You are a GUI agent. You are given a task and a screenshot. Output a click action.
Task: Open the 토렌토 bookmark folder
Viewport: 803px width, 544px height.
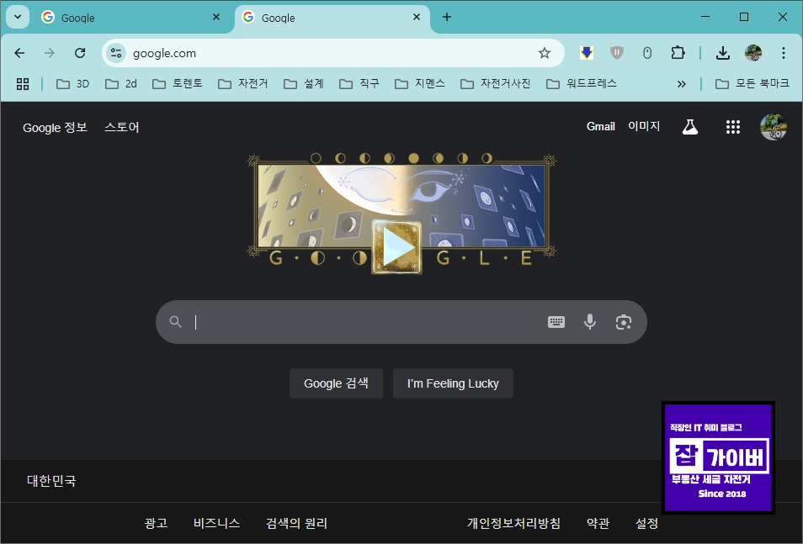(178, 83)
